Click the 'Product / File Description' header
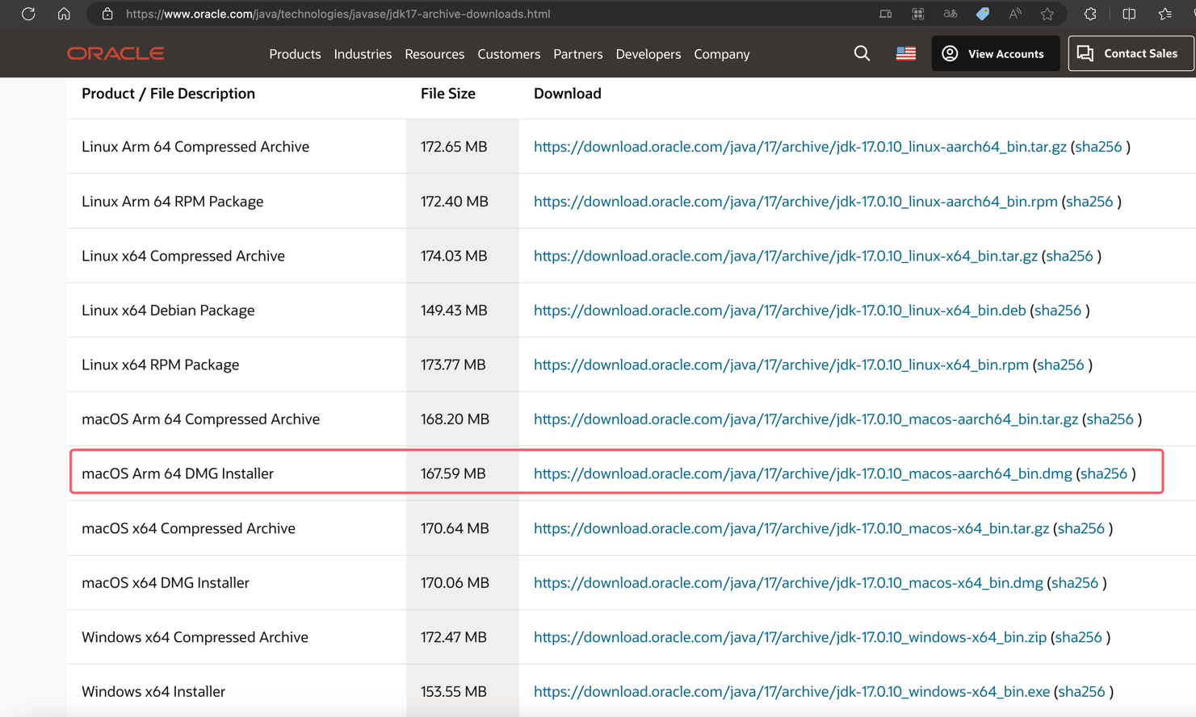 (x=168, y=94)
